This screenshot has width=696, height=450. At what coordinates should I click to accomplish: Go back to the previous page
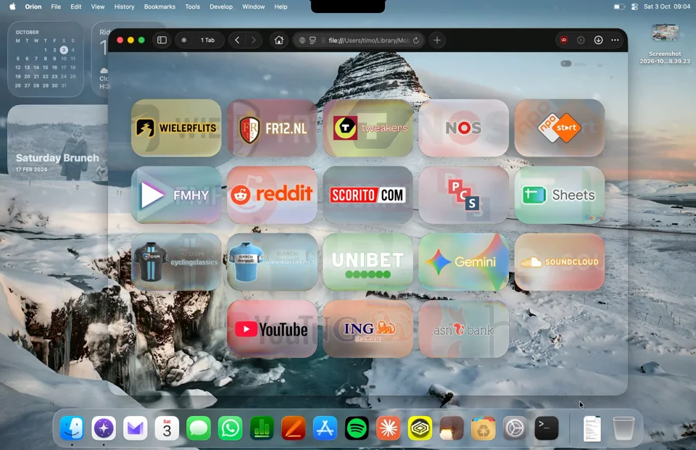[237, 40]
